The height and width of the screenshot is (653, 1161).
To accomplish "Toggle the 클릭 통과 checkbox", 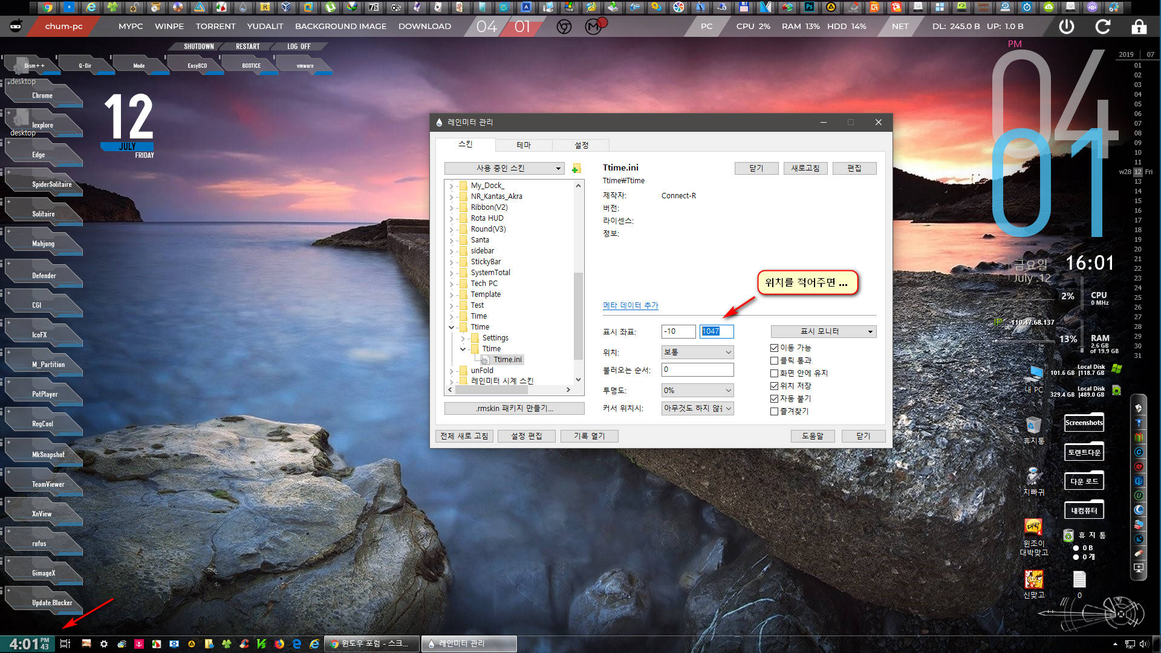I will pos(774,360).
